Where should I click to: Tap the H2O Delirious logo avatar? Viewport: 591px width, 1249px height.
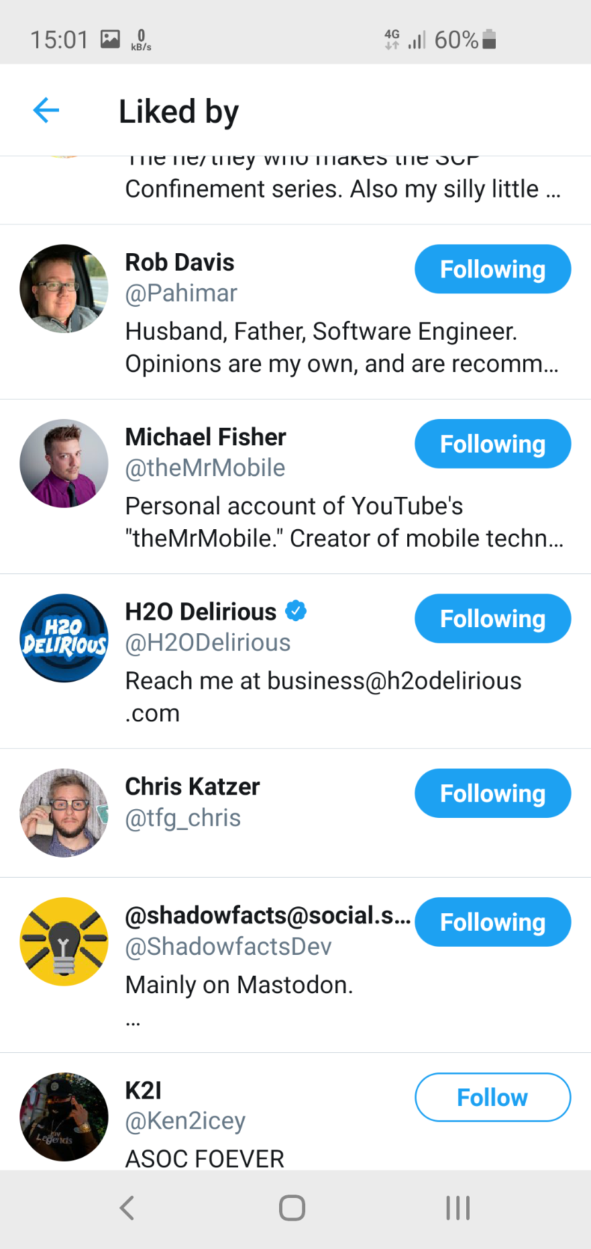pos(64,638)
